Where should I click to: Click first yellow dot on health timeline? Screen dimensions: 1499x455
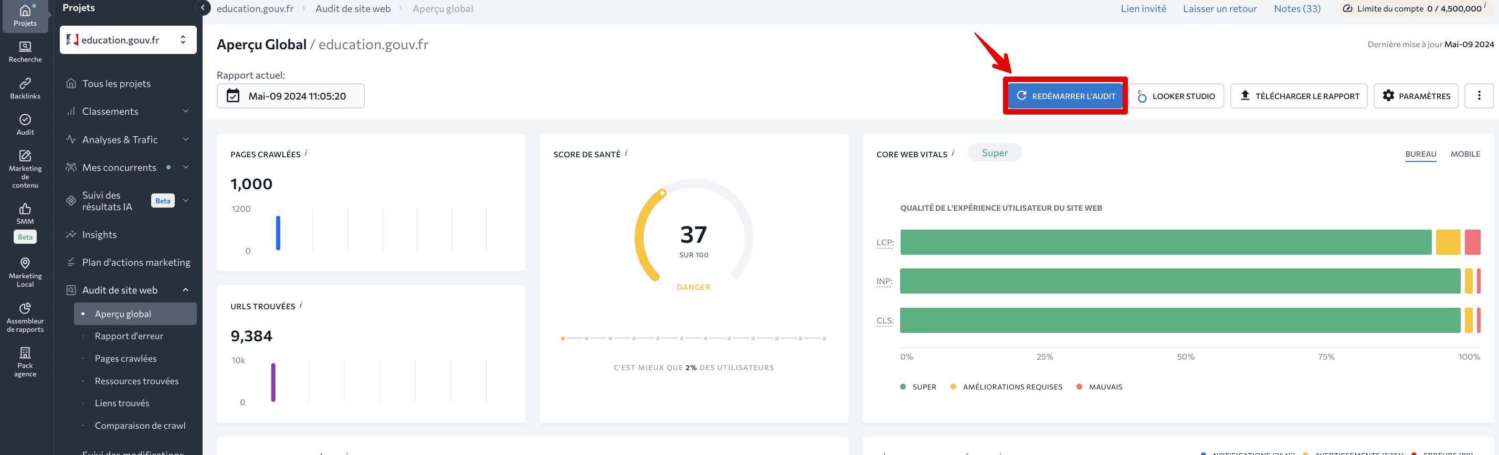(x=562, y=338)
